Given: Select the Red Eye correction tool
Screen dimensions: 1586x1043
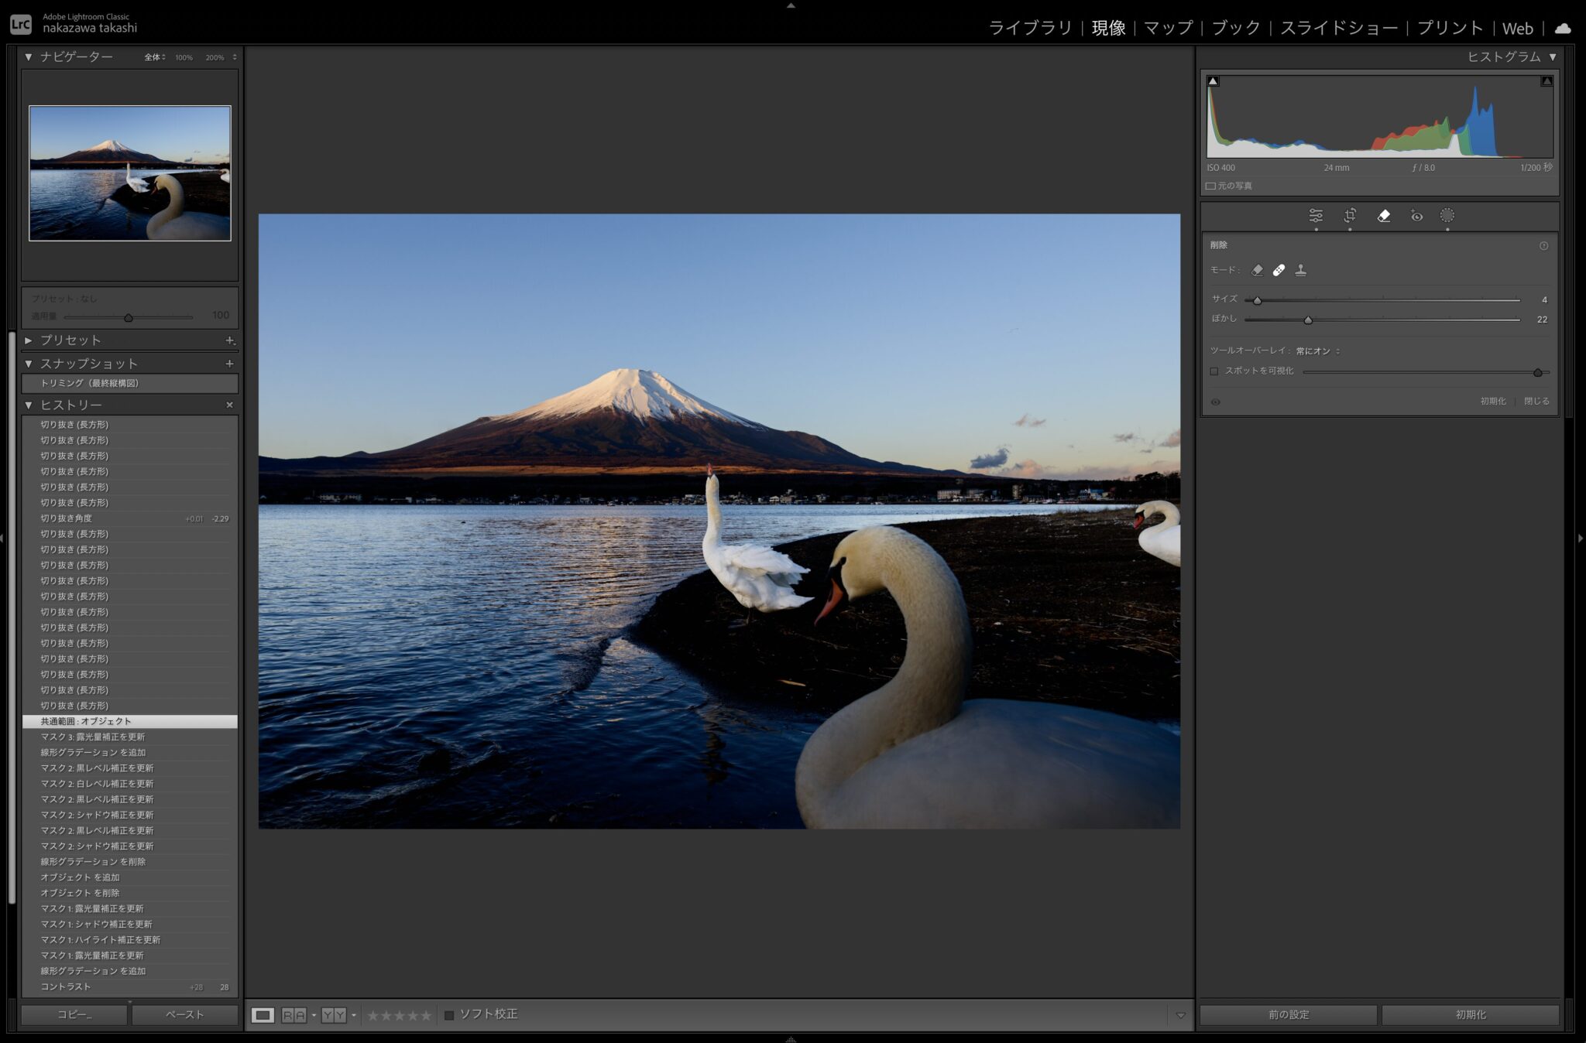Looking at the screenshot, I should click(x=1416, y=216).
